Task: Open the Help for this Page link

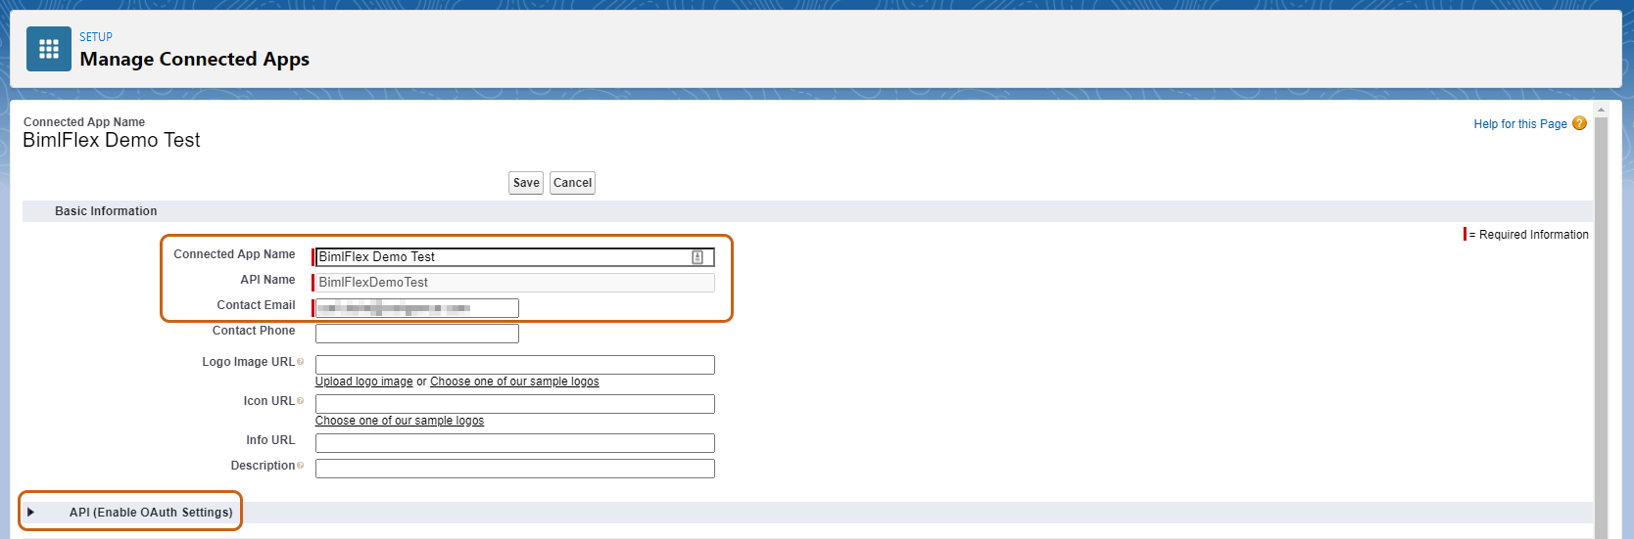Action: click(x=1520, y=124)
